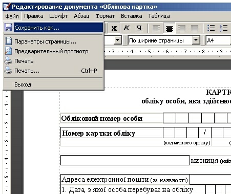The image size is (231, 194).
Task: Click the floppy disk save icon
Action: (x=8, y=27)
